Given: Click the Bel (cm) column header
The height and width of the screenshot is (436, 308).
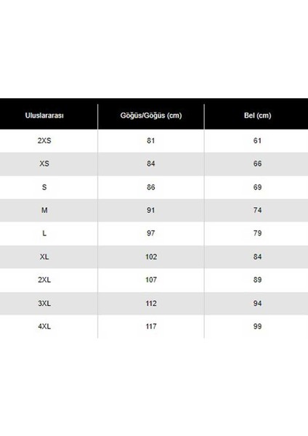Looking at the screenshot, I should tap(257, 116).
